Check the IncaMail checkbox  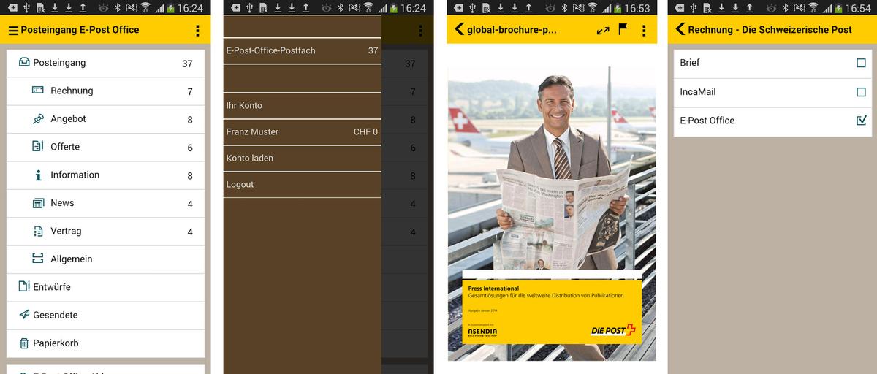click(x=861, y=92)
